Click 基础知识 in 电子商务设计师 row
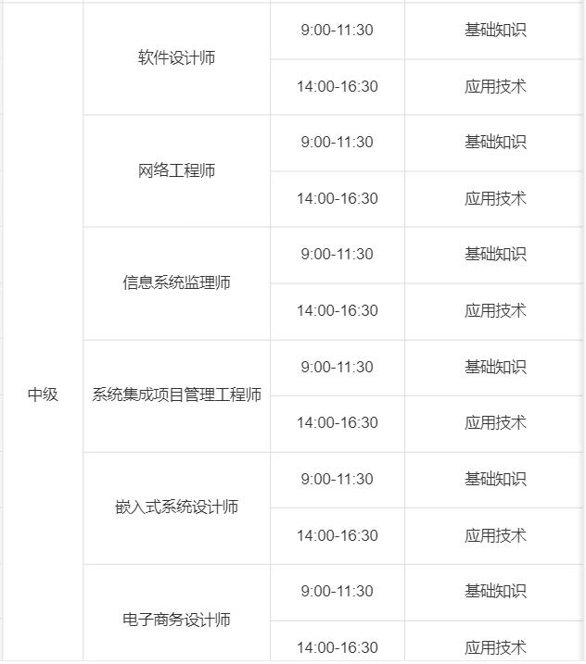Image resolution: width=586 pixels, height=664 pixels. [495, 591]
